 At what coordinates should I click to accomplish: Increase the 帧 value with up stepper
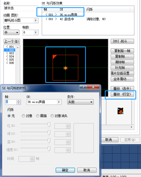18,101
